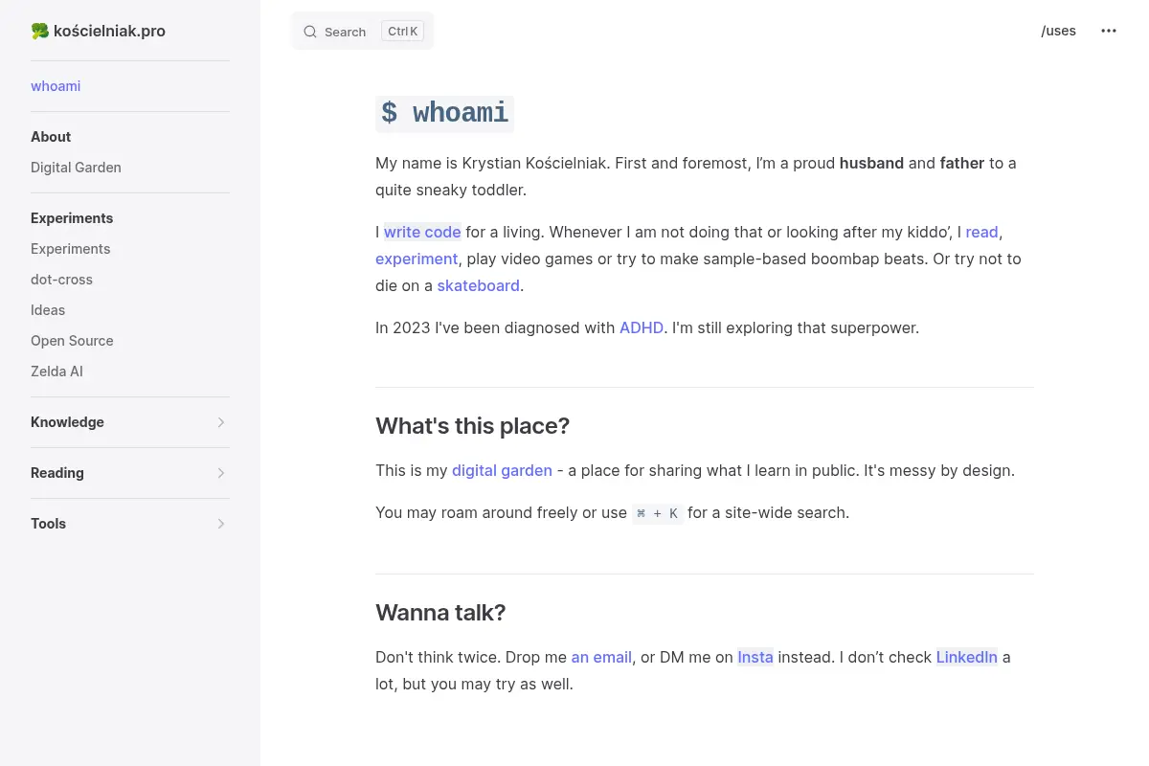The image size is (1149, 766).
Task: Select whoami in the sidebar
Action: (56, 86)
